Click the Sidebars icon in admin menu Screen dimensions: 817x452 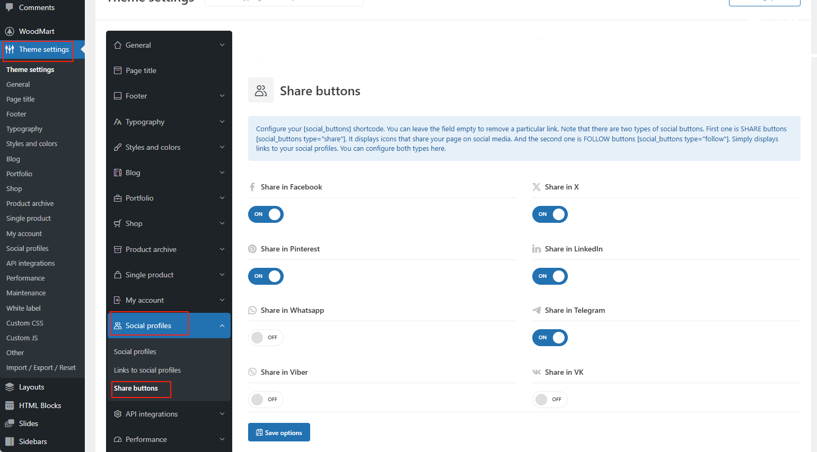(10, 441)
